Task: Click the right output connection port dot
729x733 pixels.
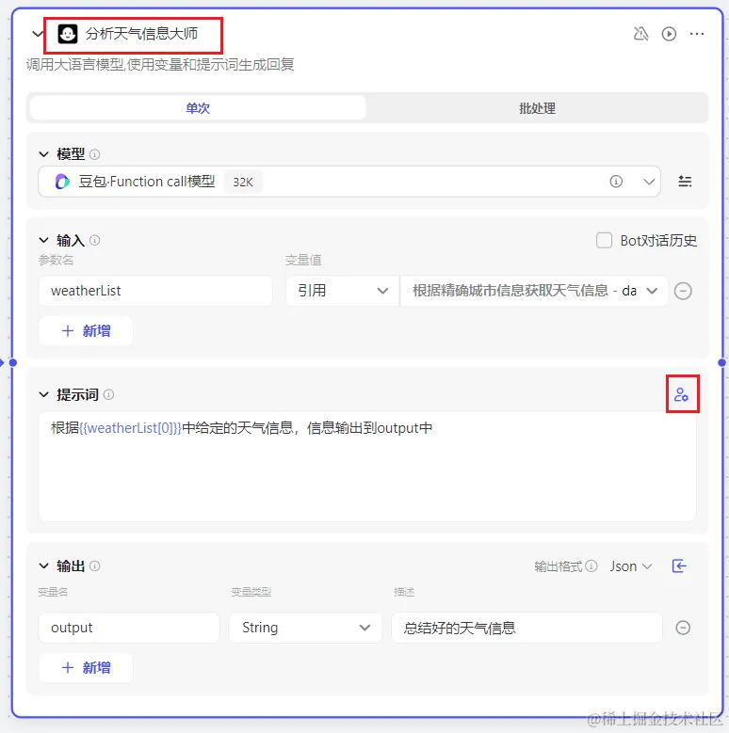Action: point(722,362)
